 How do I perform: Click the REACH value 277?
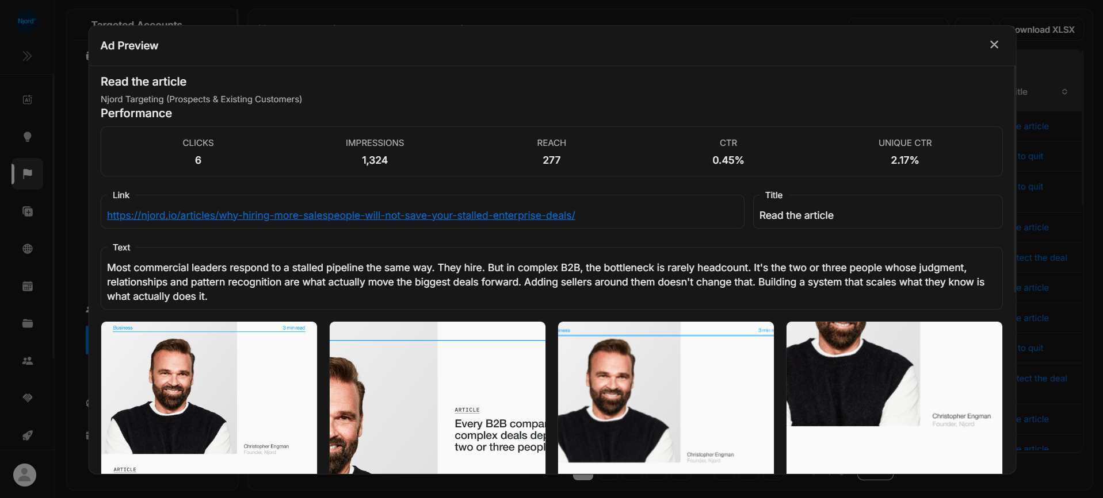click(x=551, y=160)
